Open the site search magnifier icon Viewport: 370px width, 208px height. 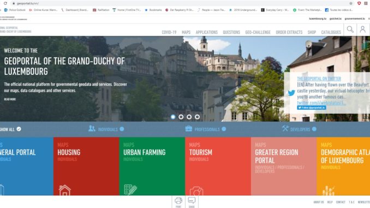point(350,29)
